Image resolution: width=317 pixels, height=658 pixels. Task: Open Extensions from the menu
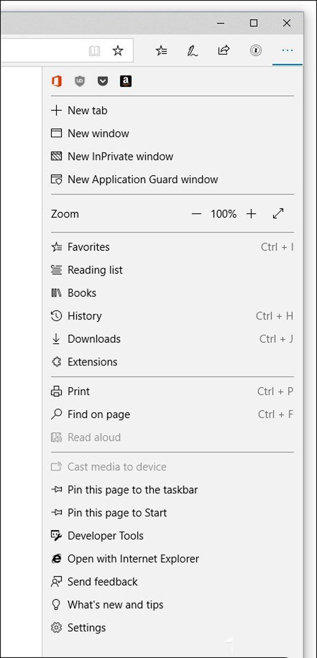[92, 362]
